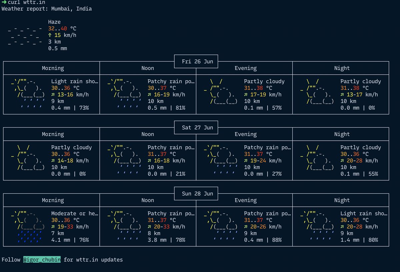Click Sunday Evening wind '20-26 km/h'
Image resolution: width=400 pixels, height=272 pixels.
[266, 227]
